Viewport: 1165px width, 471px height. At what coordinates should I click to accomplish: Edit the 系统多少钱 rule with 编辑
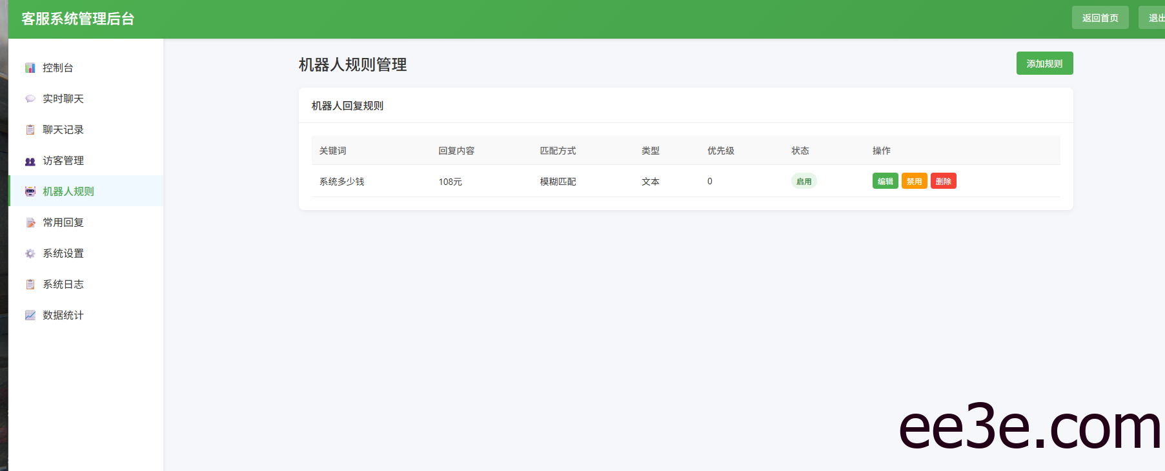pyautogui.click(x=885, y=181)
